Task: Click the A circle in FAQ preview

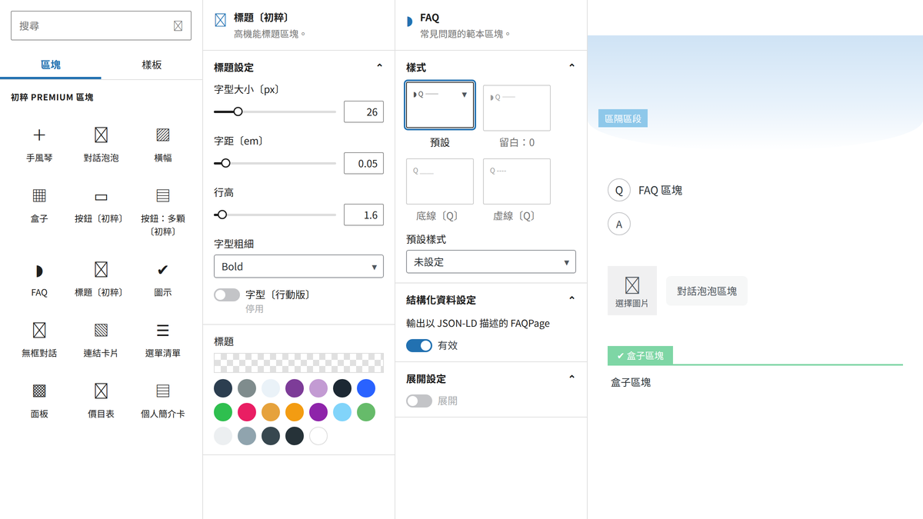Action: [x=619, y=224]
